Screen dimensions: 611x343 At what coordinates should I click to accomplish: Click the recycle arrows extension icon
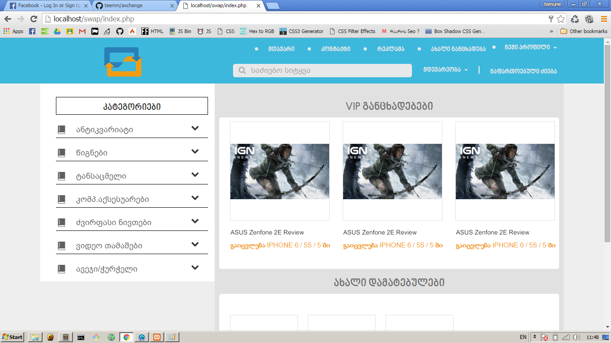[575, 19]
